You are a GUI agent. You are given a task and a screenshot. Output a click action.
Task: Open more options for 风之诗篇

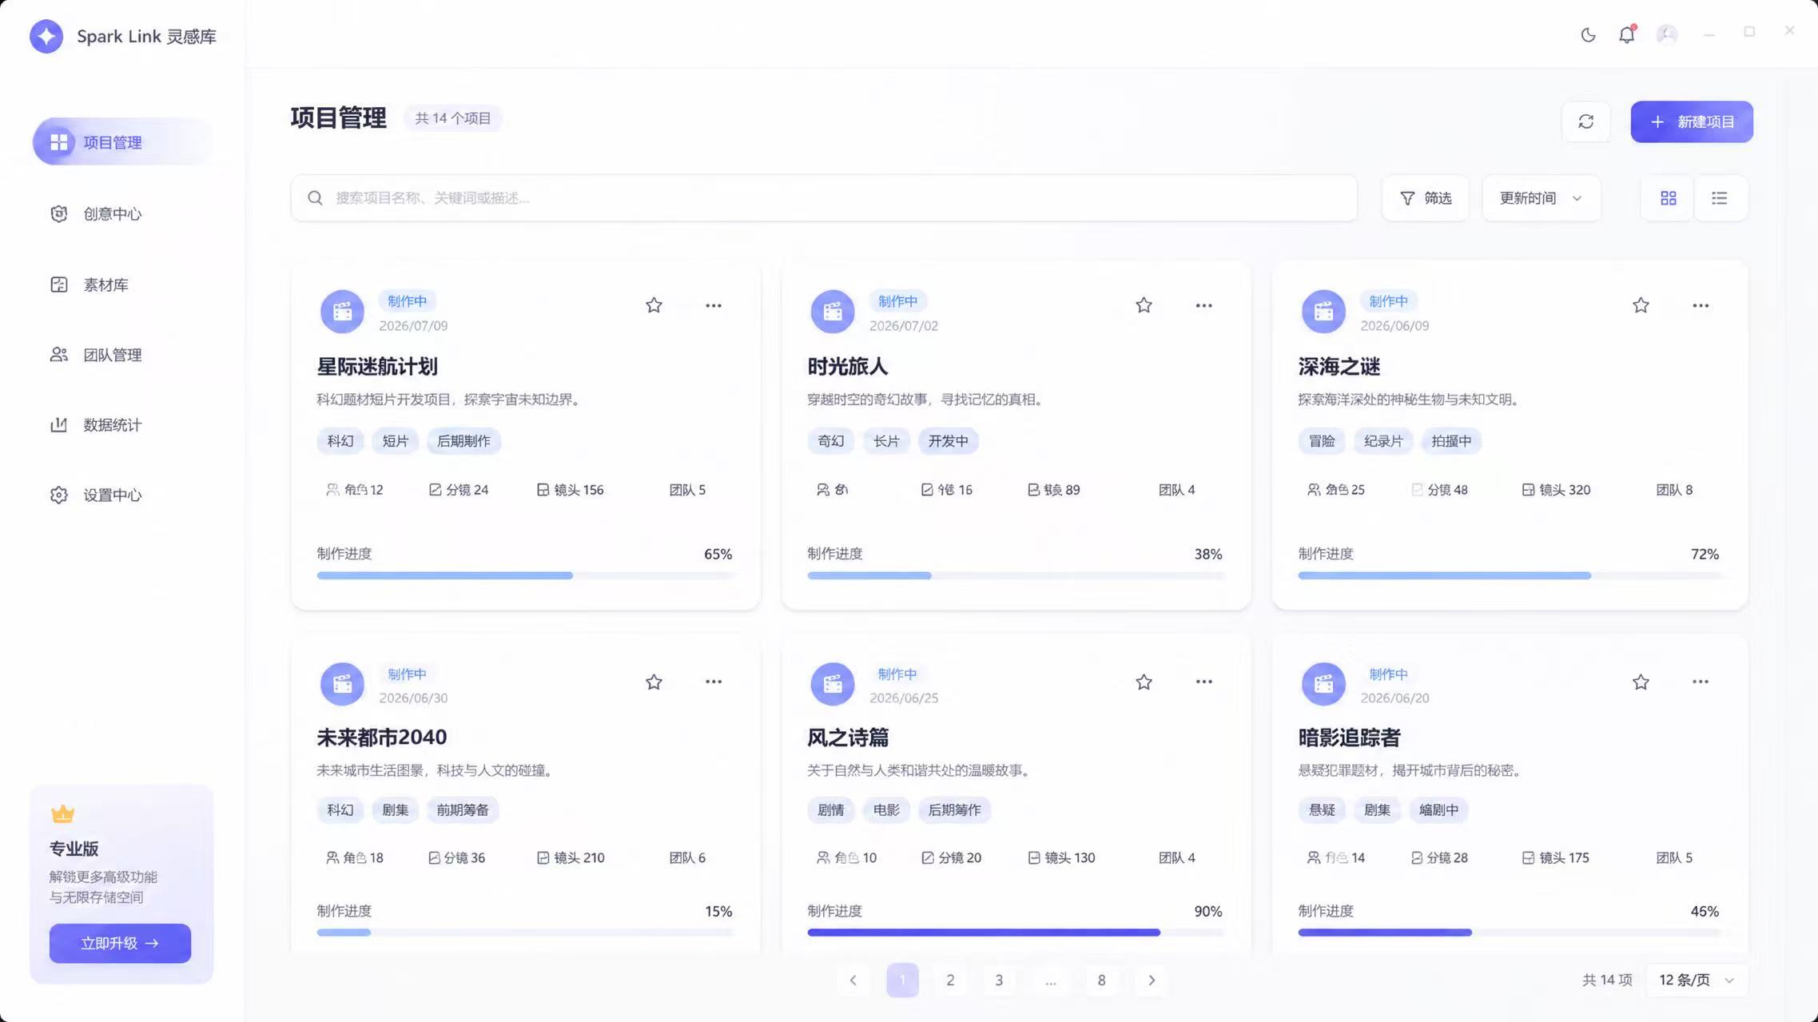point(1203,682)
